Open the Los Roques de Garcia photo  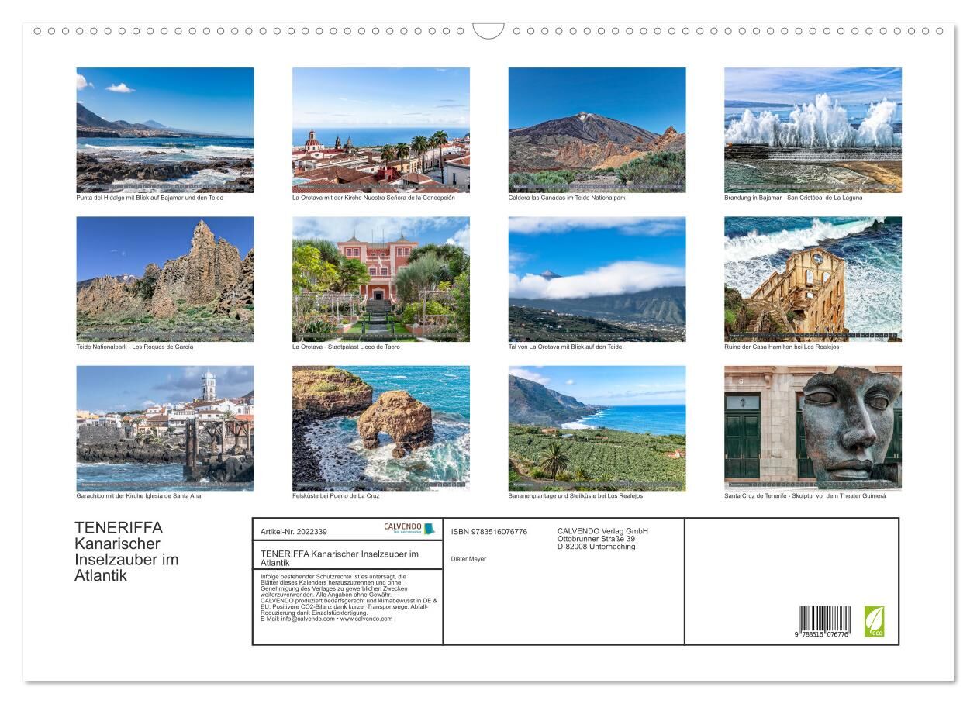(165, 278)
